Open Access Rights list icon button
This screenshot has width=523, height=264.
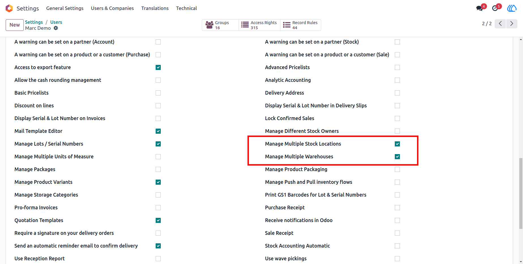(259, 25)
